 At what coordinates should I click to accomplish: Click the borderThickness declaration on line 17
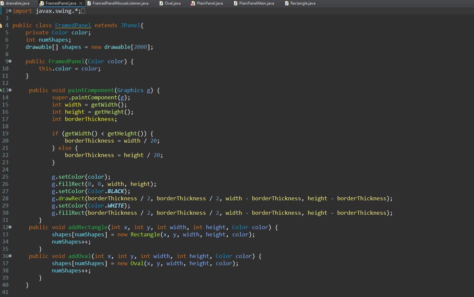click(x=89, y=119)
